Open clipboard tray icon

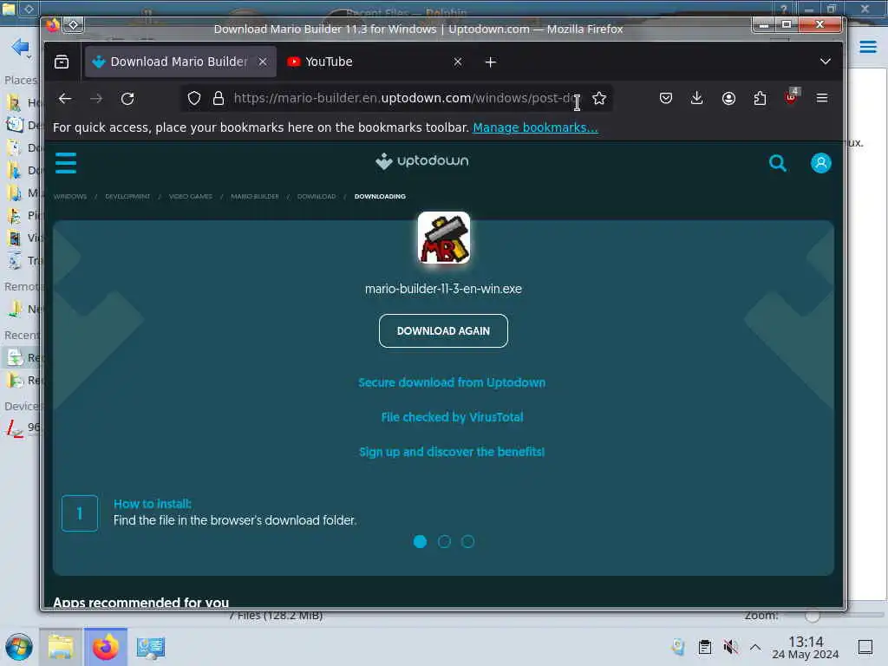705,647
